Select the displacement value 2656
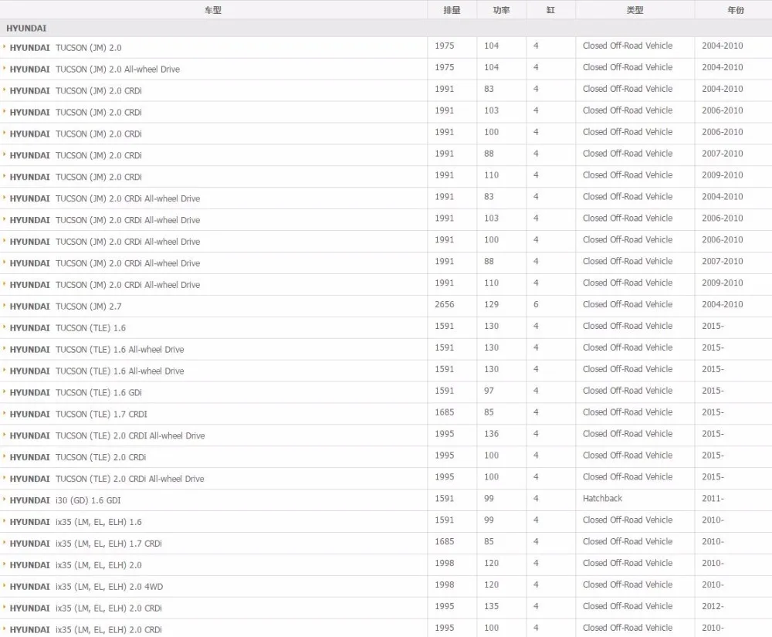This screenshot has width=772, height=637. [444, 304]
